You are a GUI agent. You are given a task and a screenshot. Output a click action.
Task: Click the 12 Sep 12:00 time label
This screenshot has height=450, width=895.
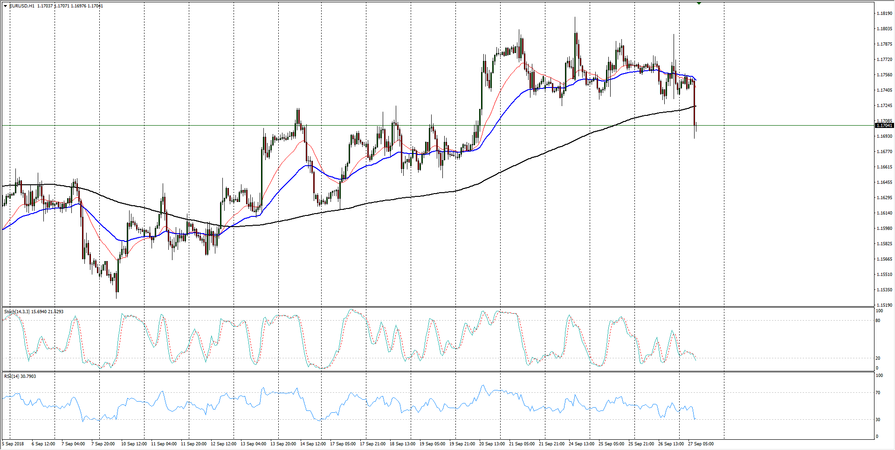click(x=224, y=444)
